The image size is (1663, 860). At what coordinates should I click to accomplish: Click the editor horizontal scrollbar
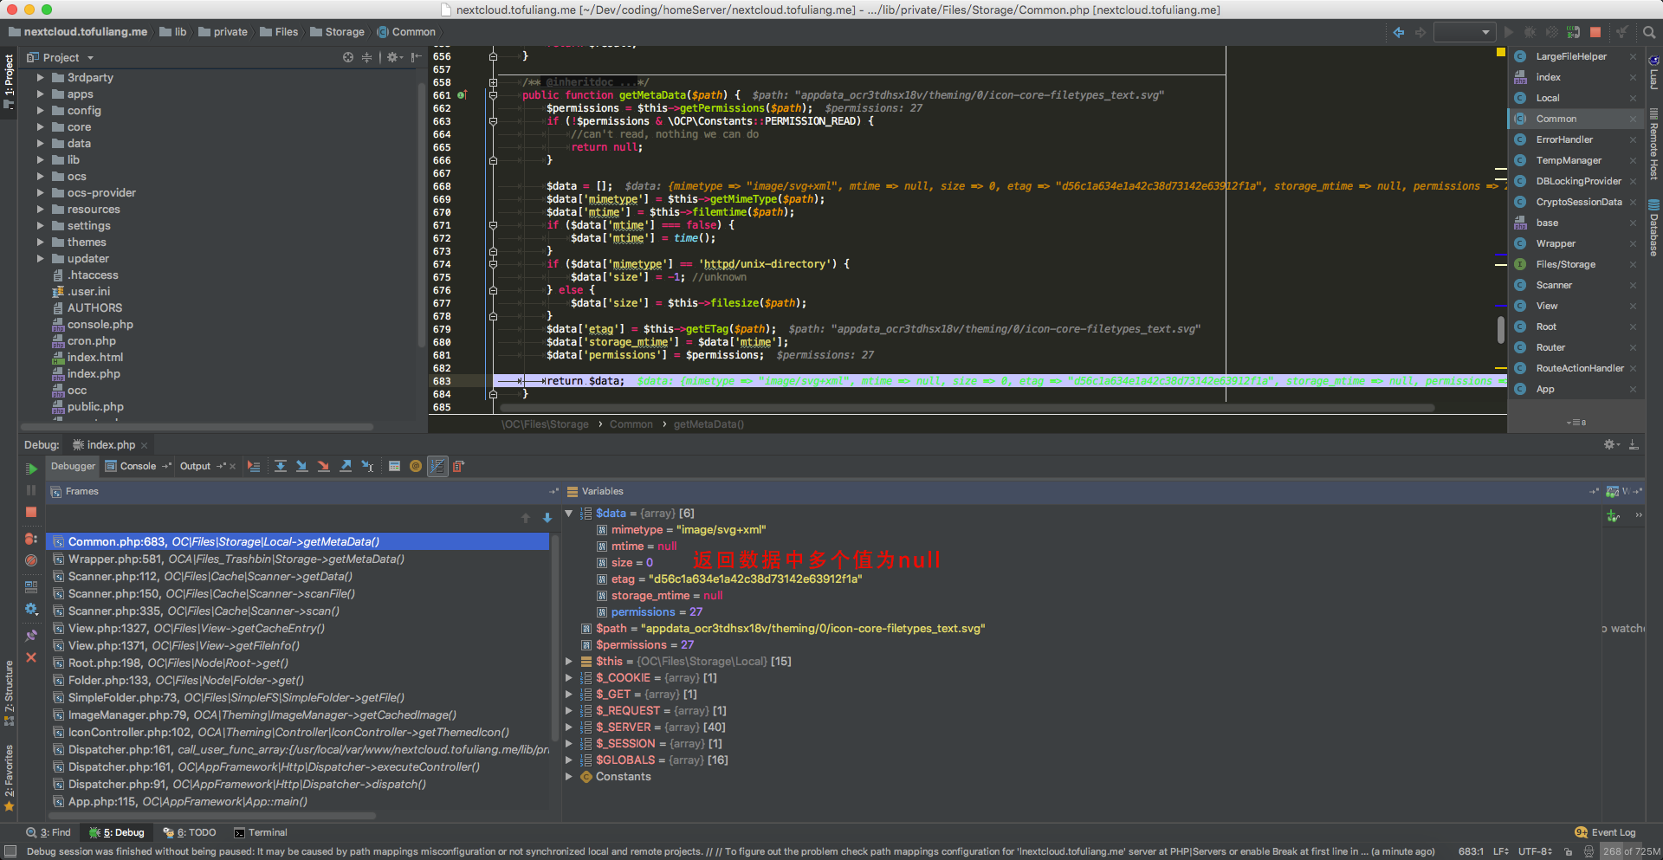pos(966,408)
